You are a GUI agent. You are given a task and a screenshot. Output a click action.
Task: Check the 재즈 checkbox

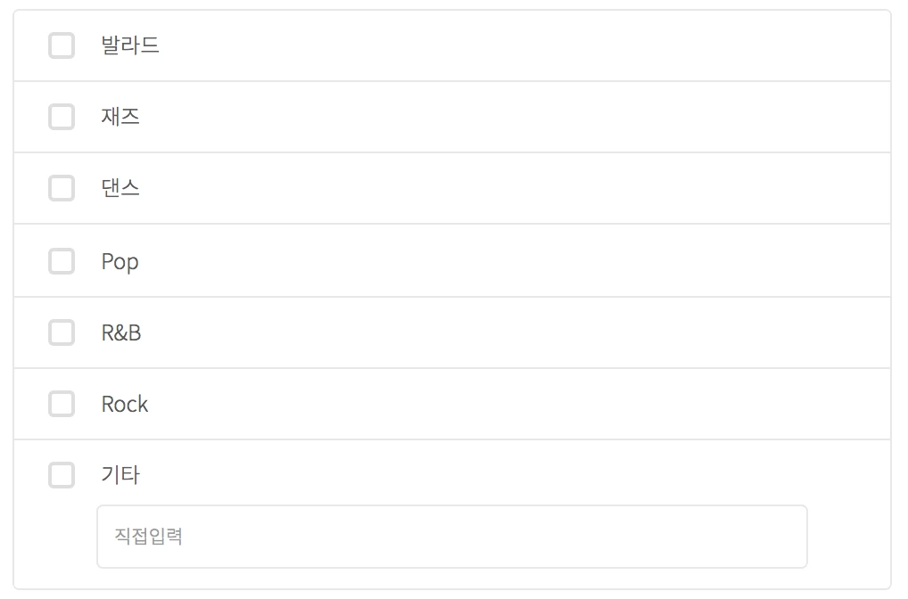(x=62, y=117)
